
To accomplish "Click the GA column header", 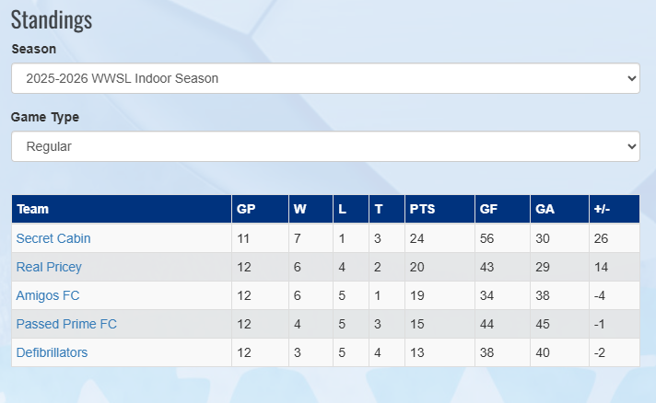I will coord(545,209).
